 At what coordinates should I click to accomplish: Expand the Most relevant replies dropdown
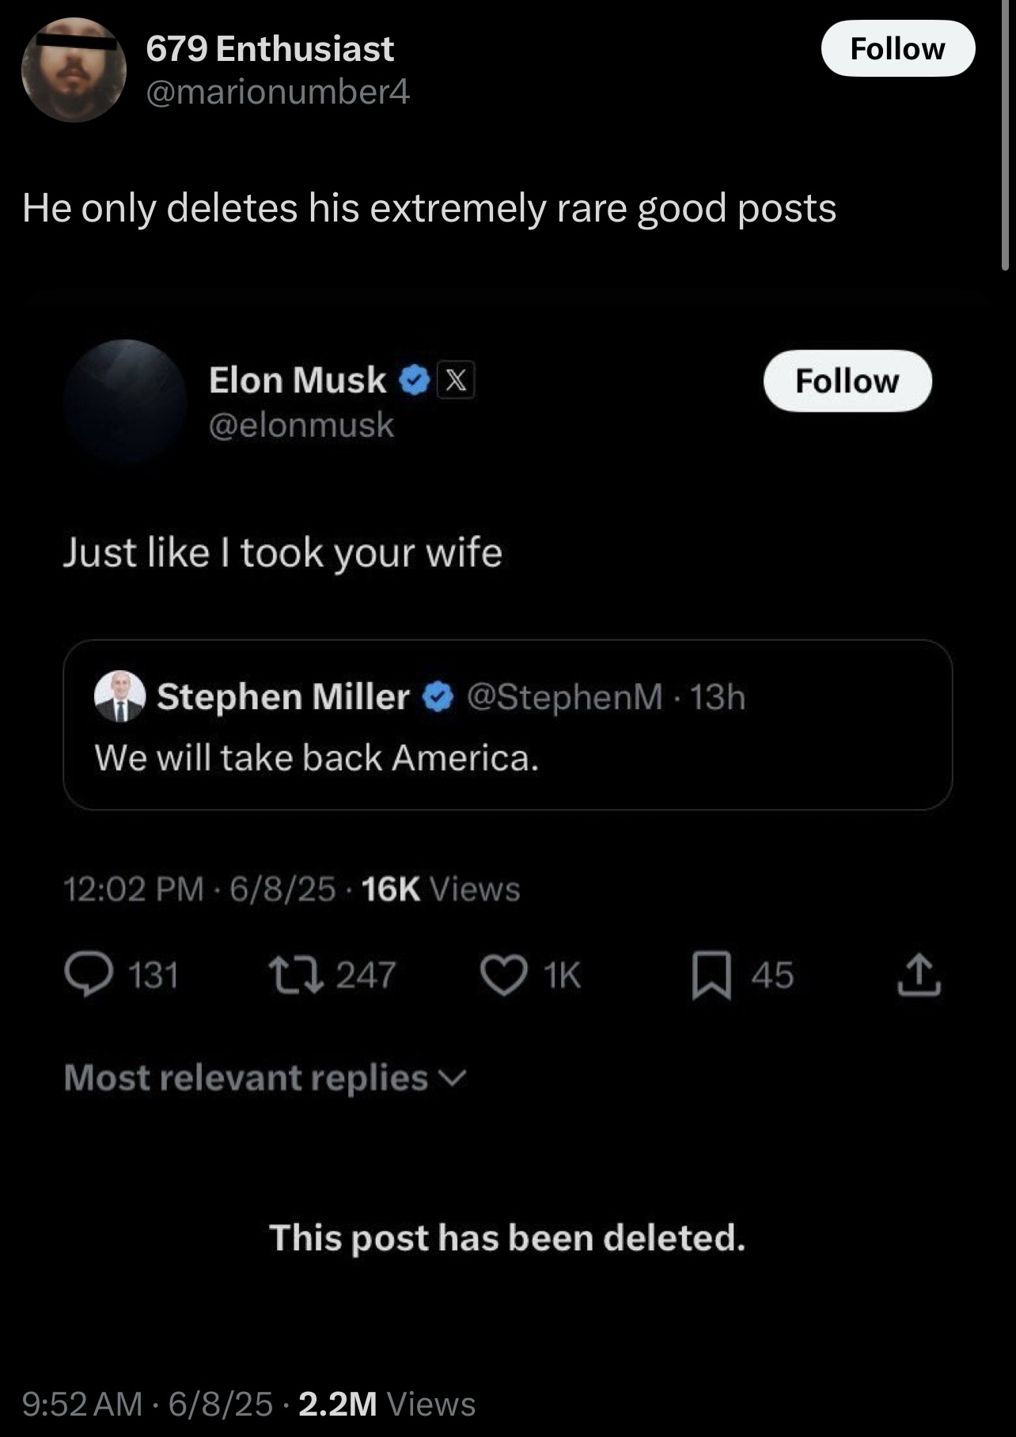[x=265, y=1078]
